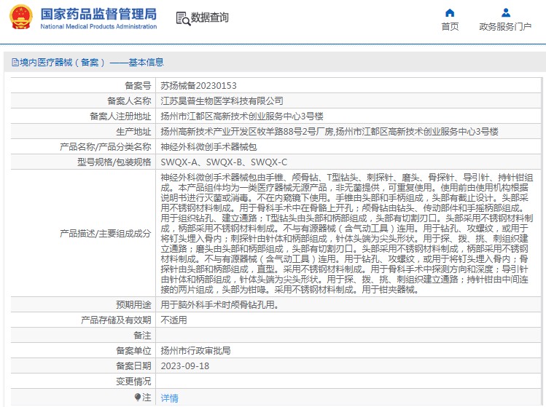Click the 不适用 storage value
This screenshot has width=546, height=407.
tap(173, 320)
